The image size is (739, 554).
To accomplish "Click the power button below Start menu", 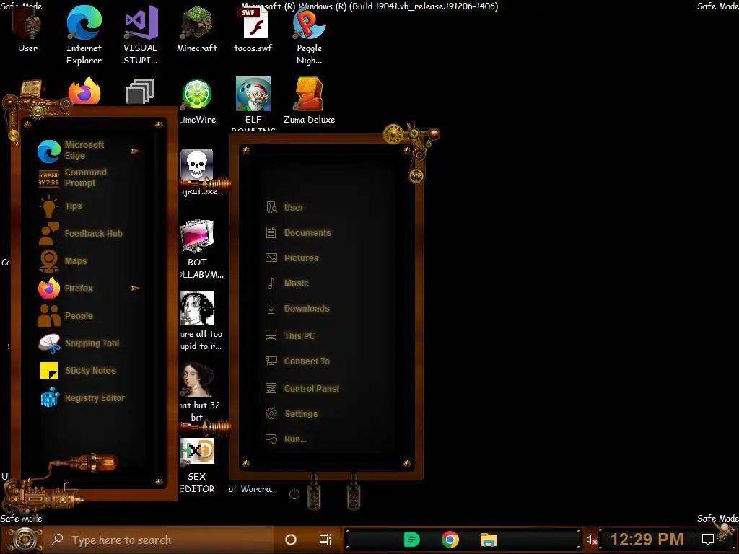I will pyautogui.click(x=294, y=493).
